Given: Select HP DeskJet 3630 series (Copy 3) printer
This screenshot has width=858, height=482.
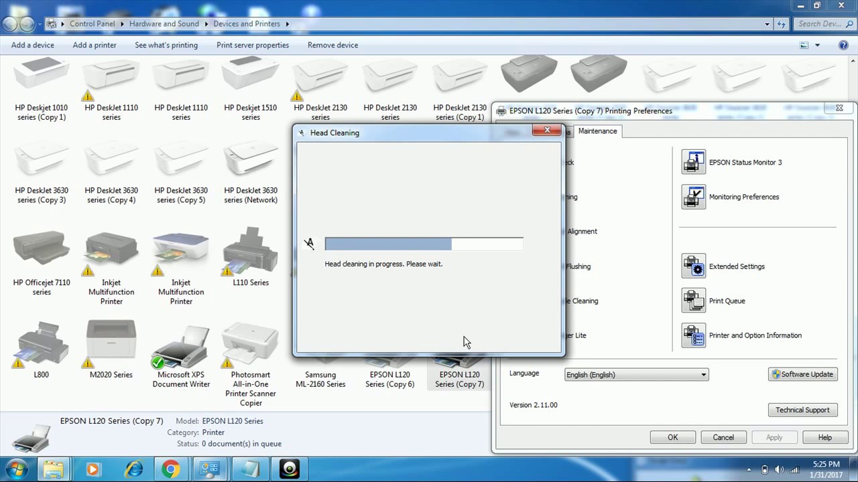Looking at the screenshot, I should (42, 172).
